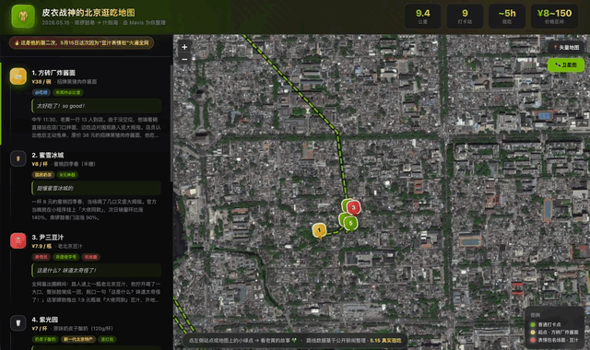Open the cup icon of 蜜雪冰城
590x350 pixels.
click(18, 158)
